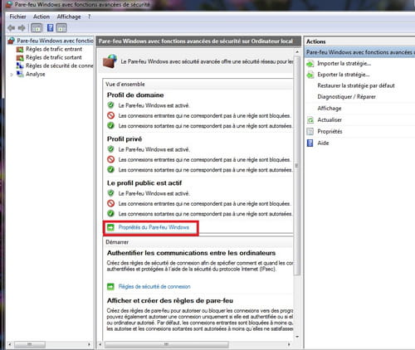This screenshot has width=415, height=350.
Task: Click Importer la stratégie action
Action: pyautogui.click(x=344, y=64)
